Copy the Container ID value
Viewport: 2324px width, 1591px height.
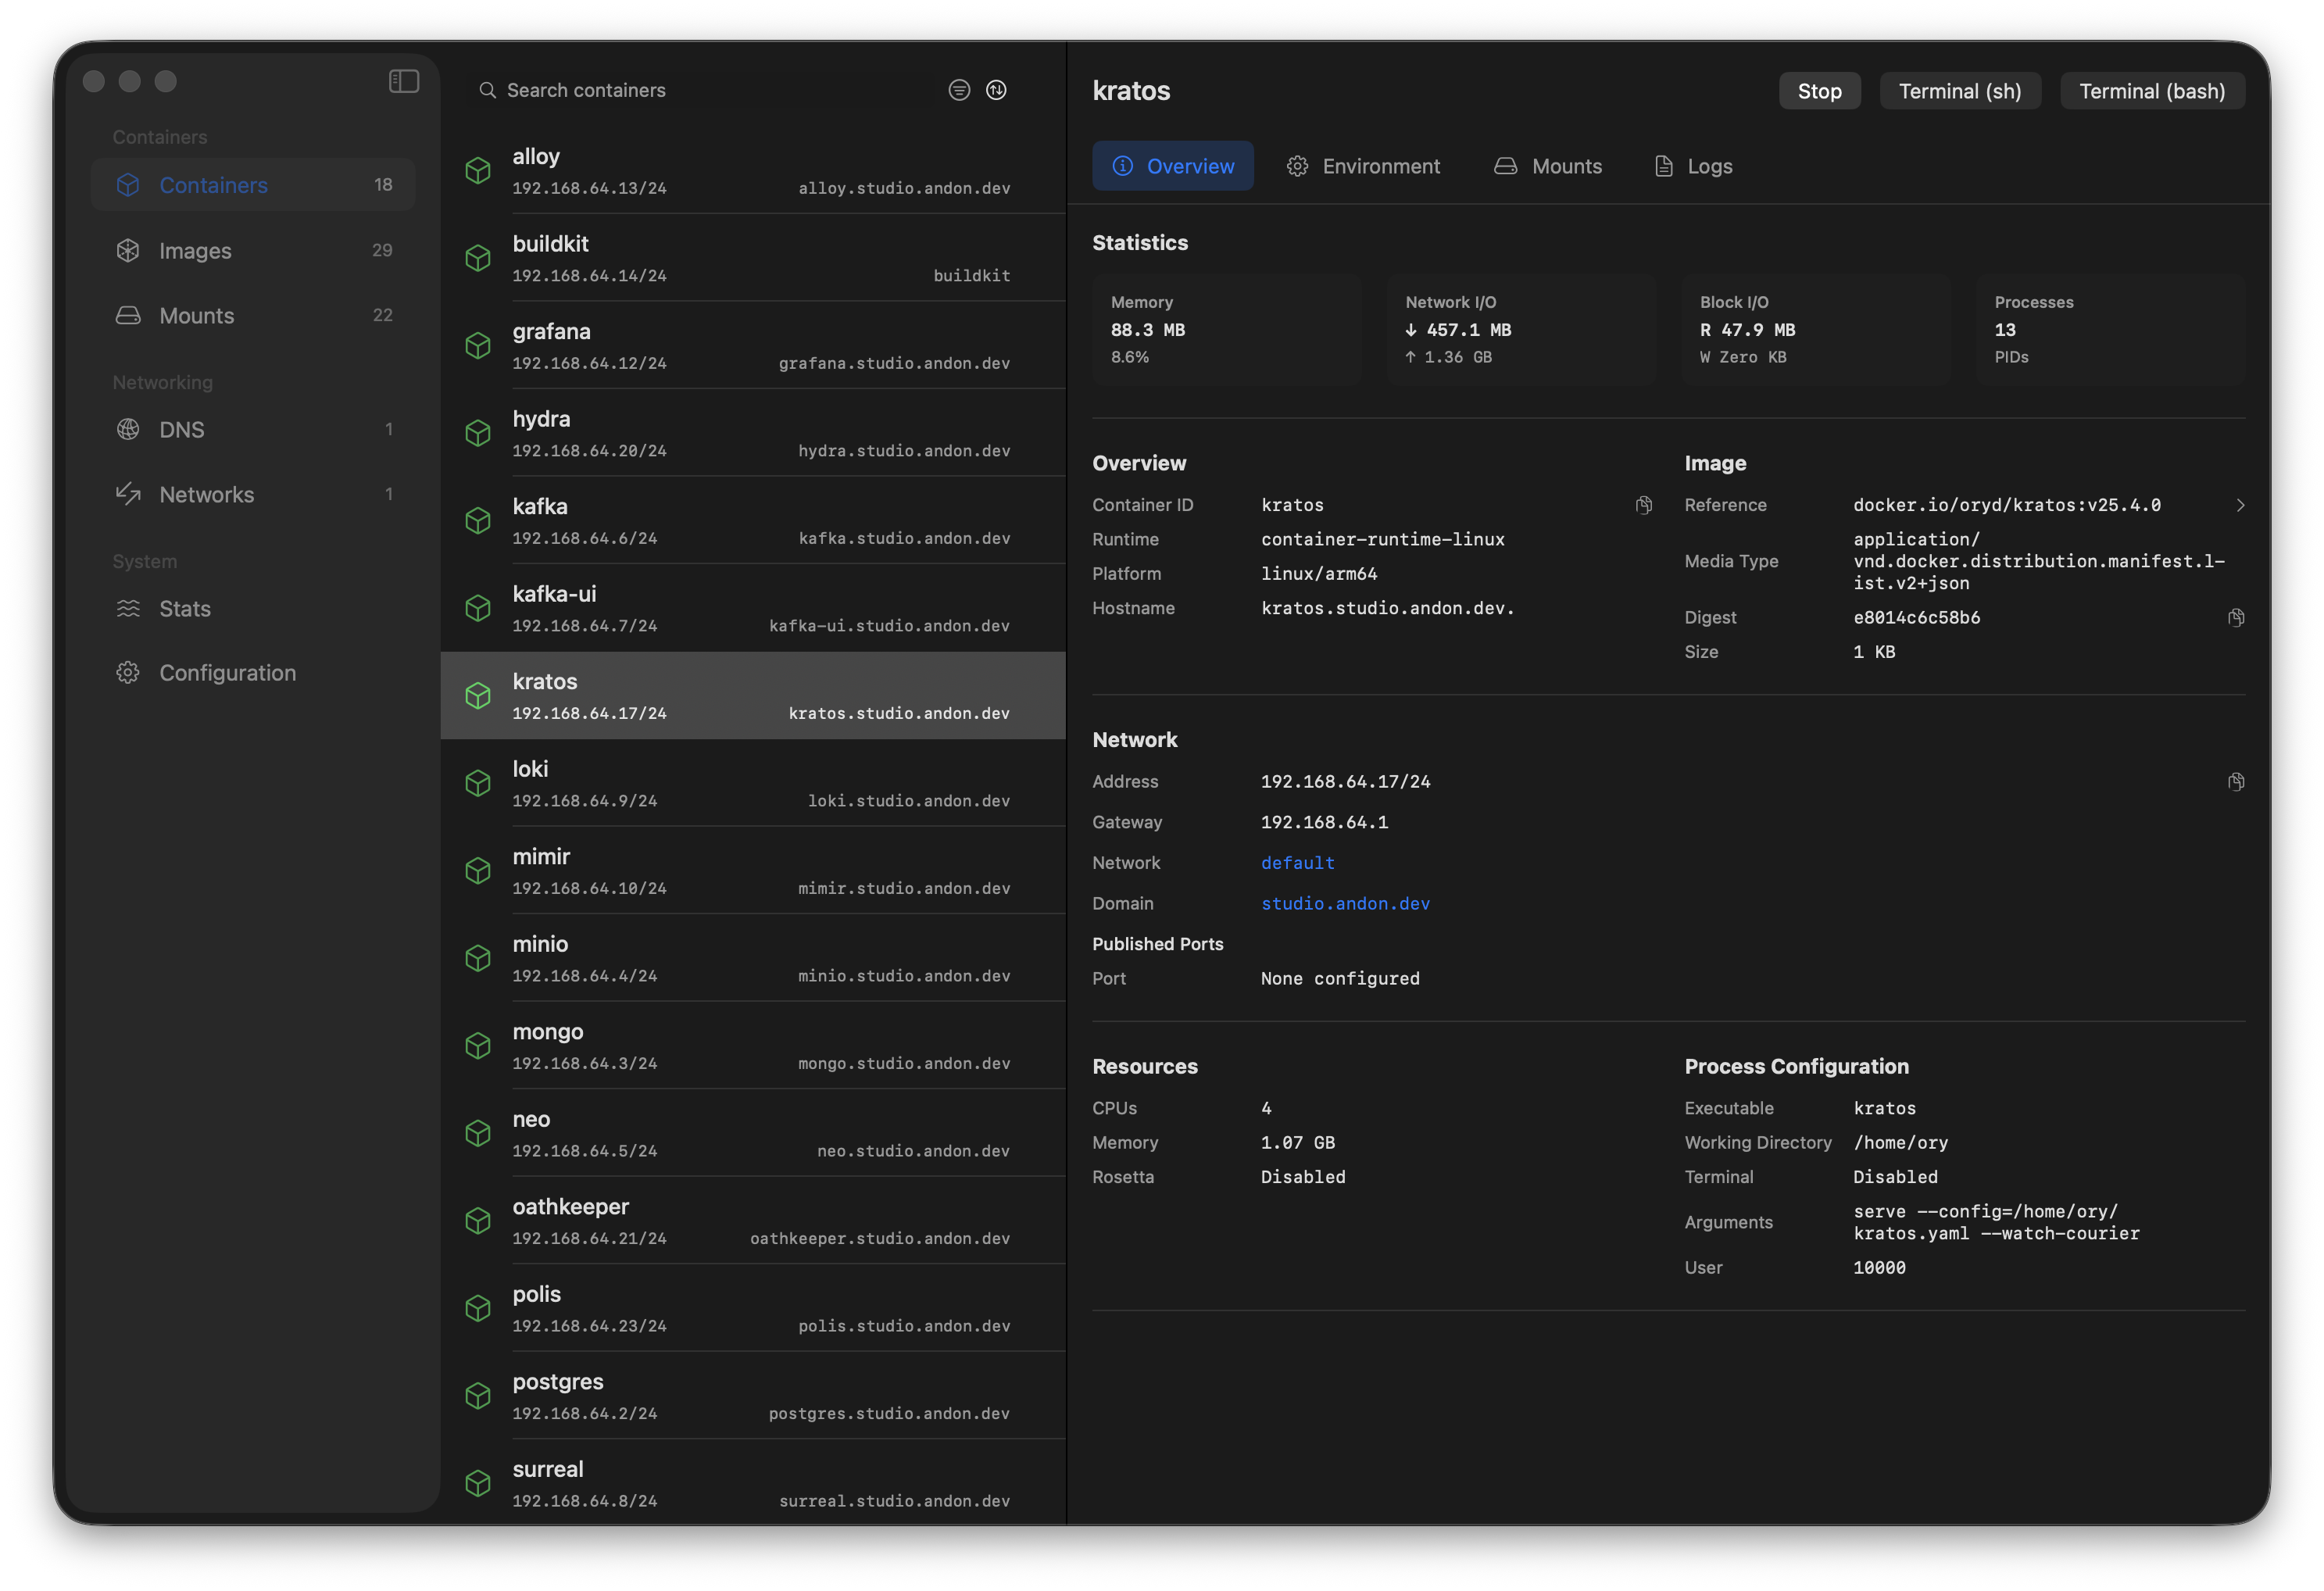[x=1643, y=505]
